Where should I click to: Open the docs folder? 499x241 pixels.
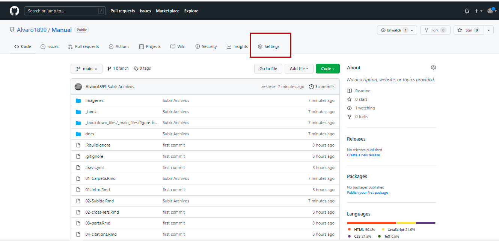click(x=90, y=134)
